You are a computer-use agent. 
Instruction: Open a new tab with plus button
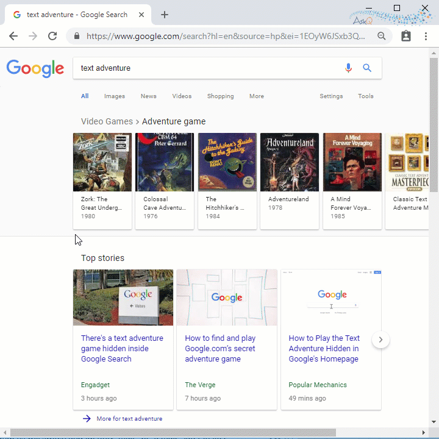[x=165, y=15]
